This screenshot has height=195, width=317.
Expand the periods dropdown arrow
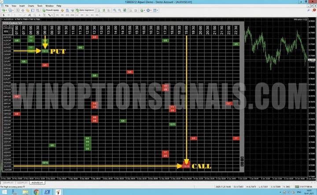(x=151, y=10)
